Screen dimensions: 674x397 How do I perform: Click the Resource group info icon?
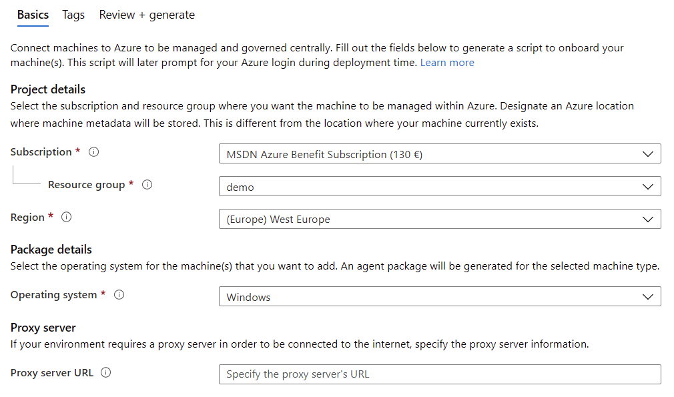click(147, 185)
